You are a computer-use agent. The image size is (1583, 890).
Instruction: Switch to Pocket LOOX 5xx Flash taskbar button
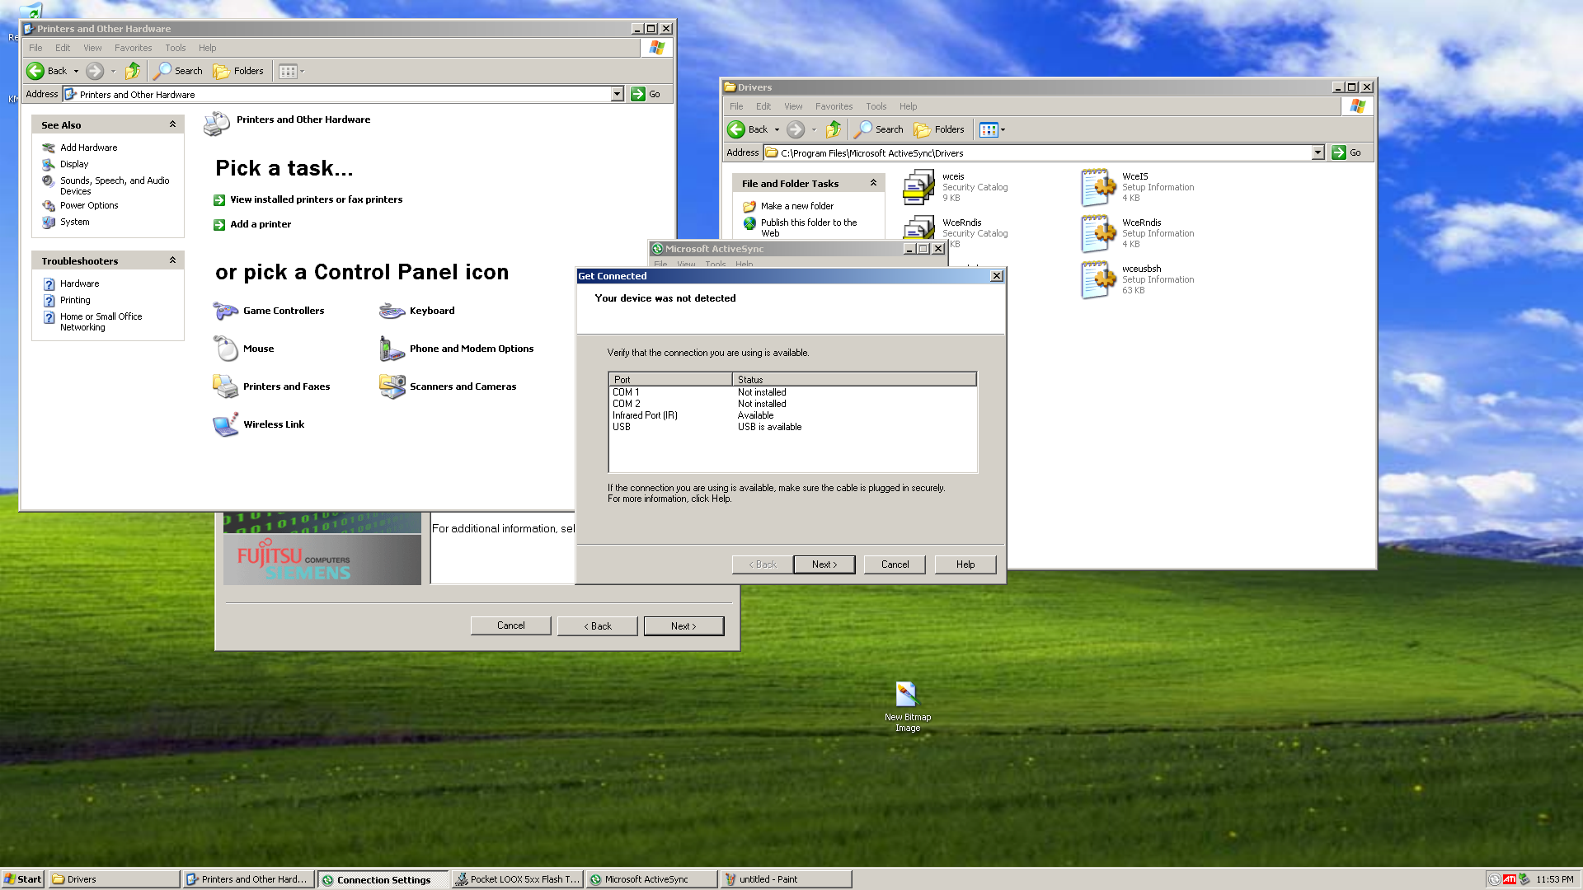pyautogui.click(x=517, y=879)
